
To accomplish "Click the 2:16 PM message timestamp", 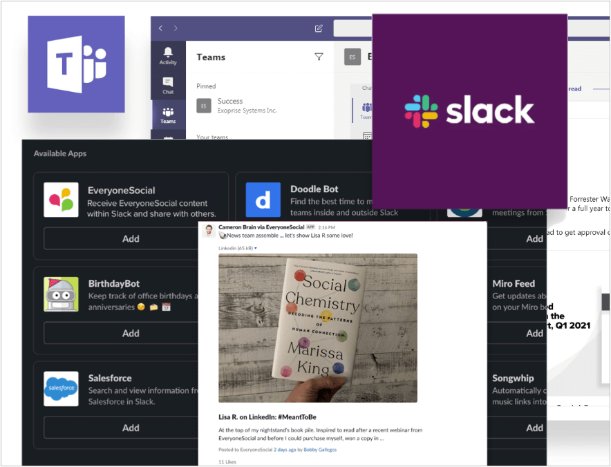I will click(x=326, y=227).
